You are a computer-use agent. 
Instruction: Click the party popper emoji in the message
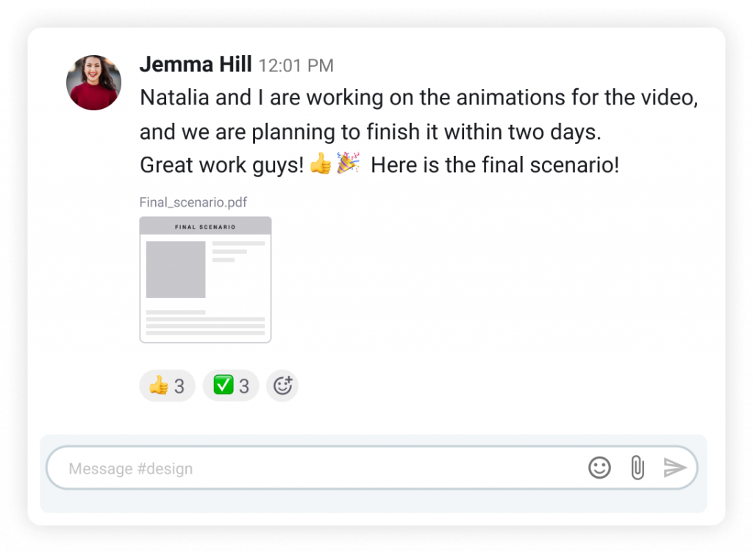coord(348,163)
